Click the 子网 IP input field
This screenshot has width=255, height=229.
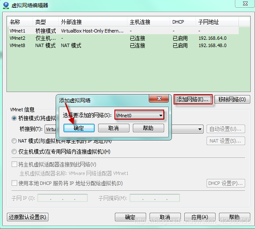point(63,198)
